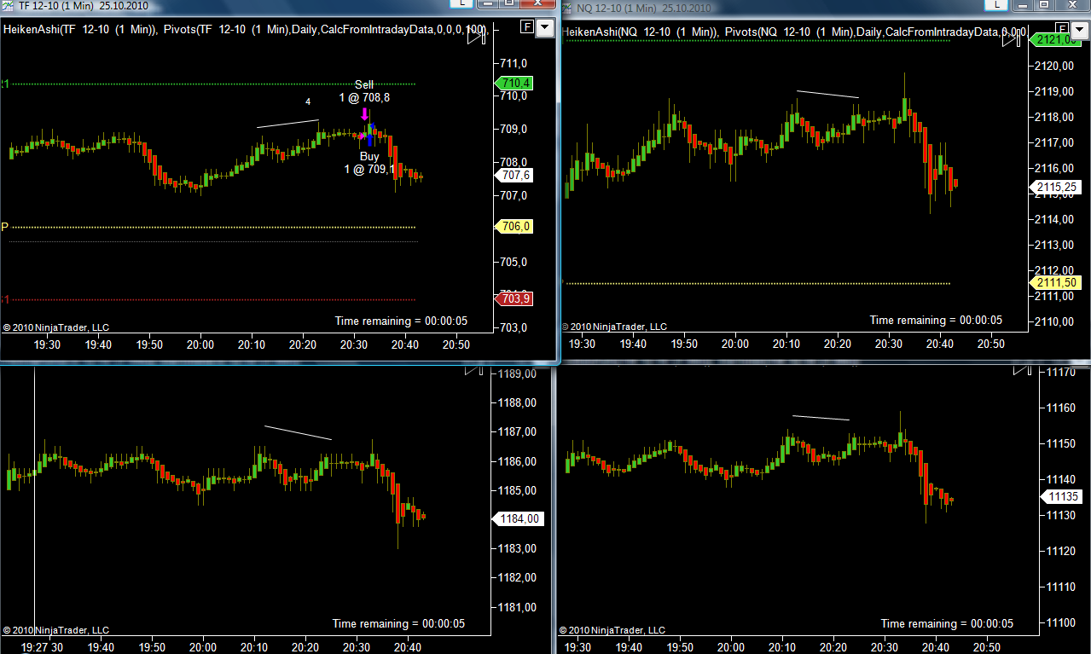1091x654 pixels.
Task: Click the green 2121,00 price marker
Action: [1056, 40]
